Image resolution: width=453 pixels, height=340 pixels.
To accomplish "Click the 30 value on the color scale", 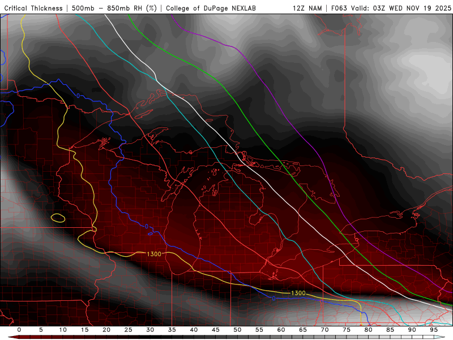I will (x=150, y=330).
